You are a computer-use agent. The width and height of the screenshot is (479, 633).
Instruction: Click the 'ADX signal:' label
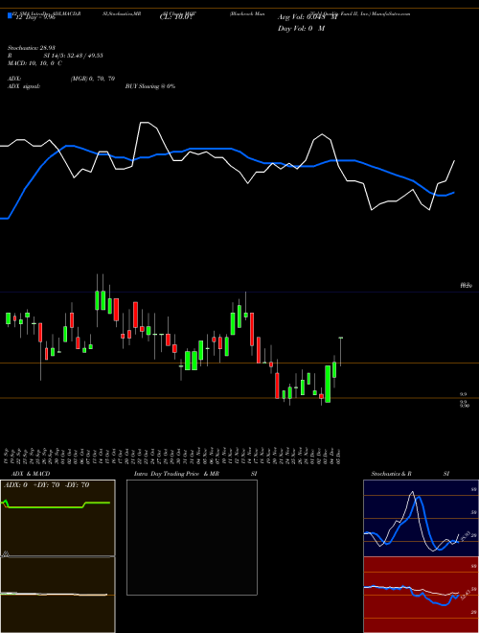(23, 86)
